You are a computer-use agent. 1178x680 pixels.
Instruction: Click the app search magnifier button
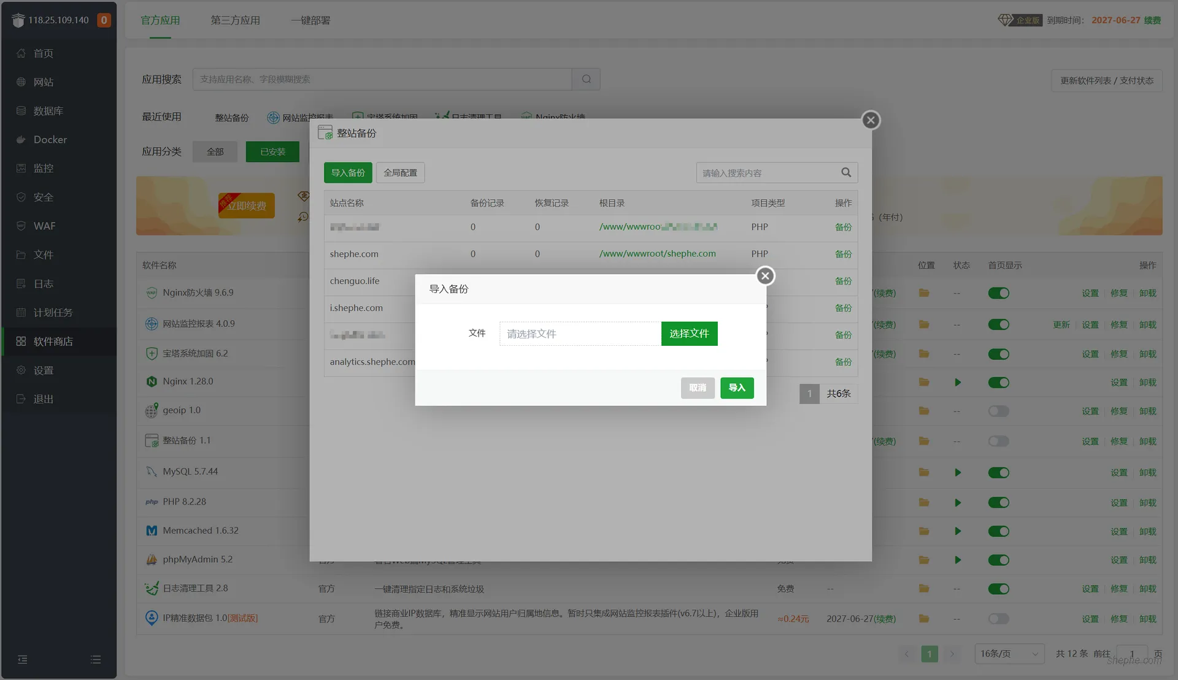tap(586, 79)
